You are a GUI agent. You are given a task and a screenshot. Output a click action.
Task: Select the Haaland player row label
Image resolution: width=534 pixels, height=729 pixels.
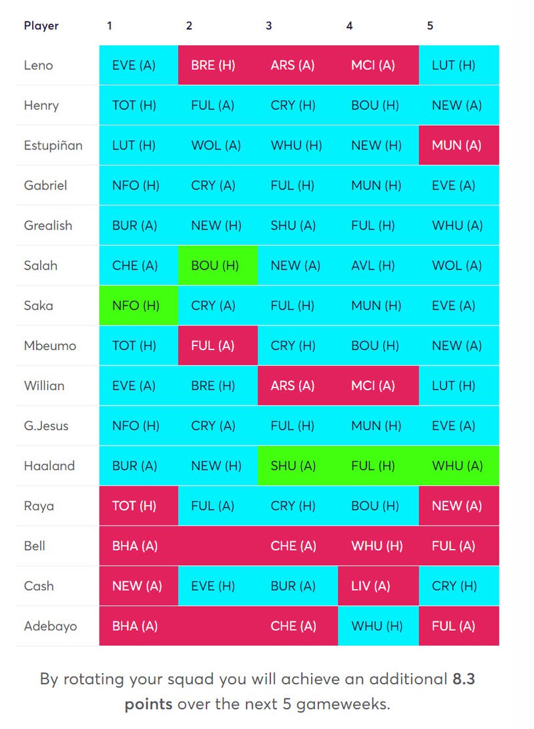coord(49,466)
